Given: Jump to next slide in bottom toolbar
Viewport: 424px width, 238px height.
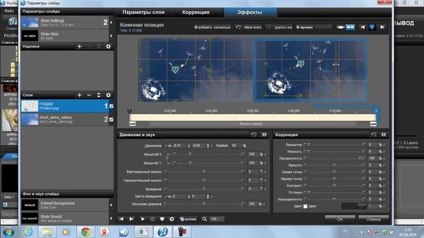Looking at the screenshot, I should 131,219.
